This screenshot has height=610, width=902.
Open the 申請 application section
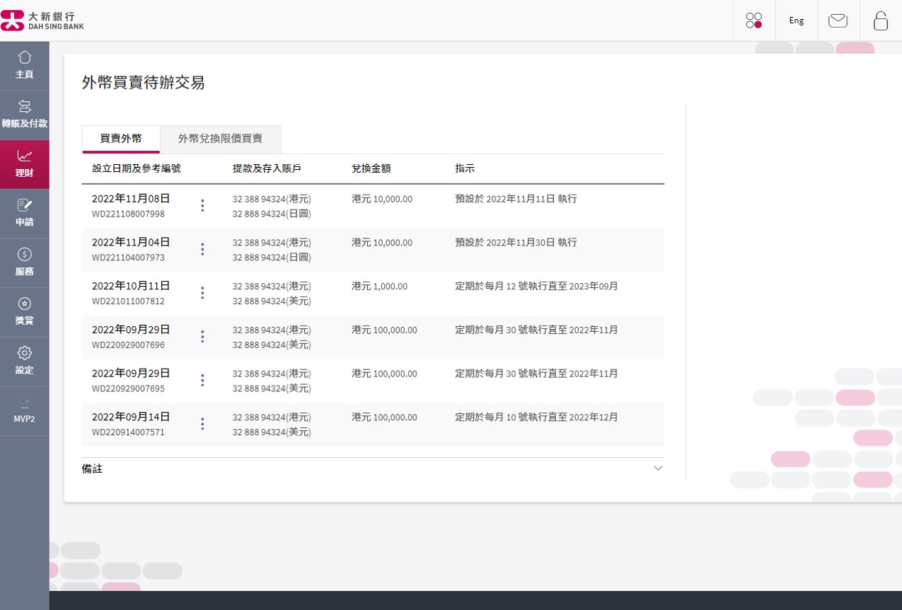[x=25, y=213]
